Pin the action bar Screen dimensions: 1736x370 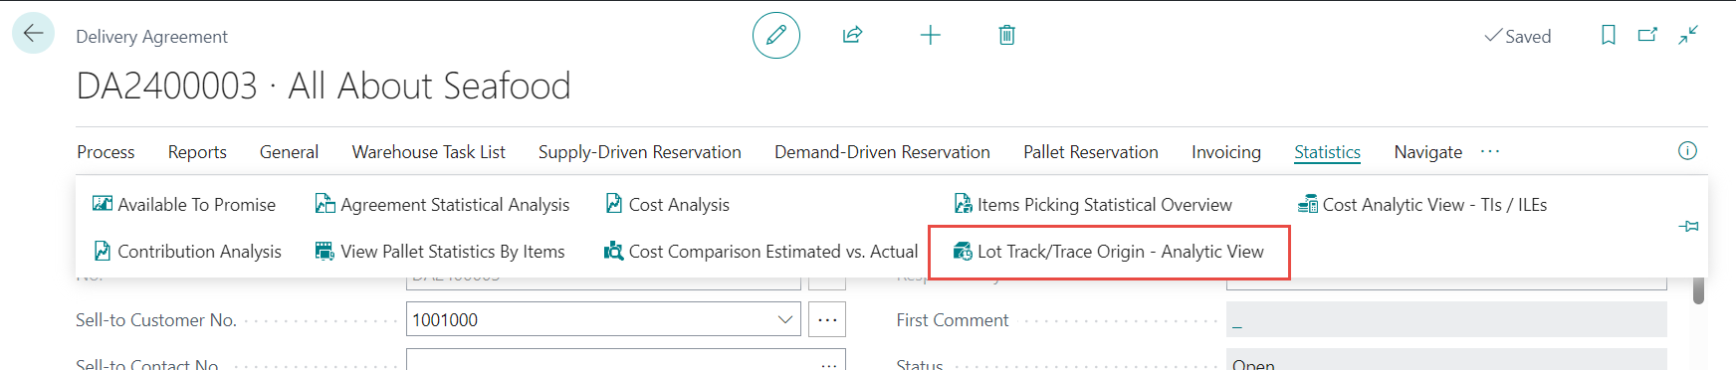(x=1688, y=227)
